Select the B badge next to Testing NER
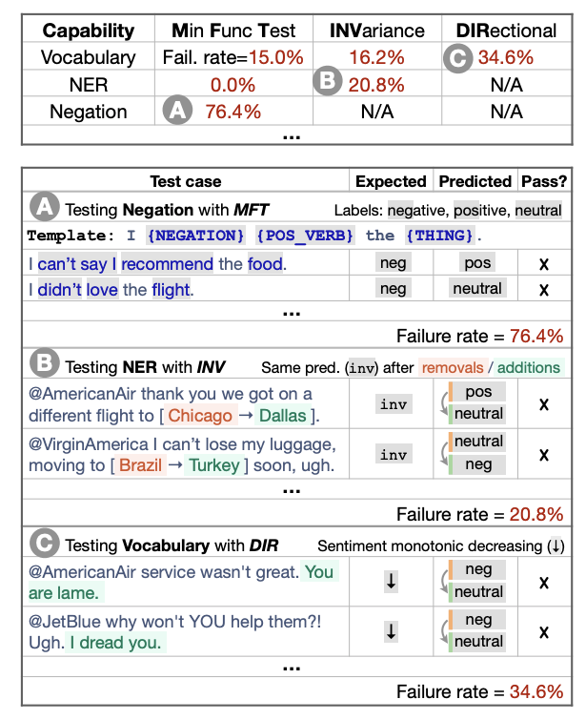This screenshot has width=586, height=720. pos(44,365)
